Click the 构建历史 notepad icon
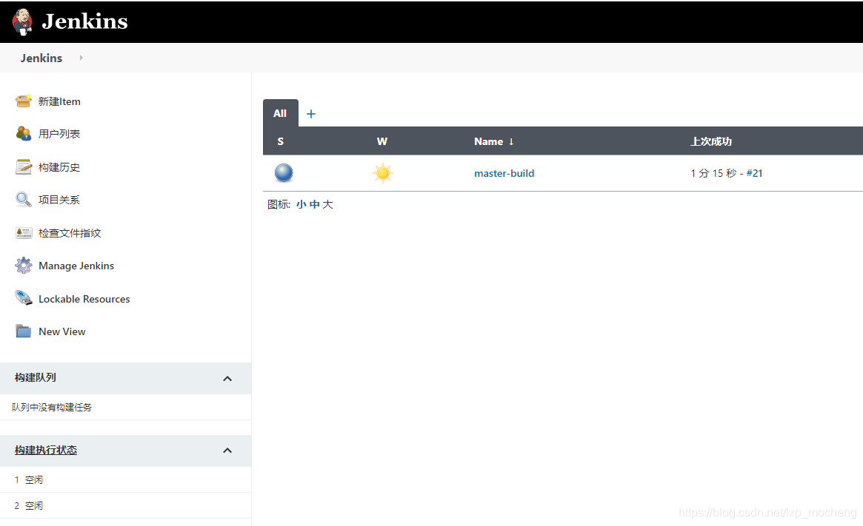Image resolution: width=863 pixels, height=526 pixels. [24, 166]
